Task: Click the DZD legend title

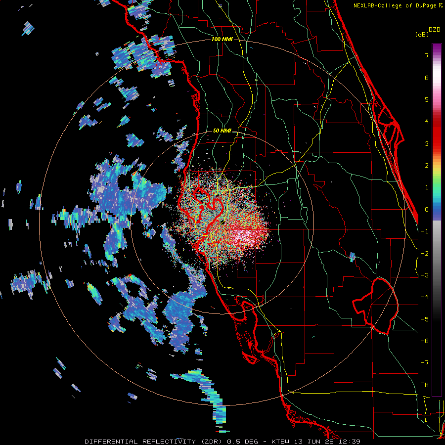Action: click(x=435, y=30)
